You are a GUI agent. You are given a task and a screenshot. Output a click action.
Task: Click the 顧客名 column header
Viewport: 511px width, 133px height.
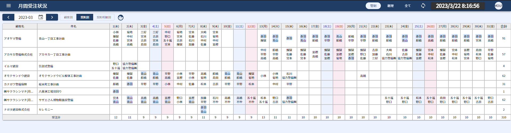coord(20,26)
